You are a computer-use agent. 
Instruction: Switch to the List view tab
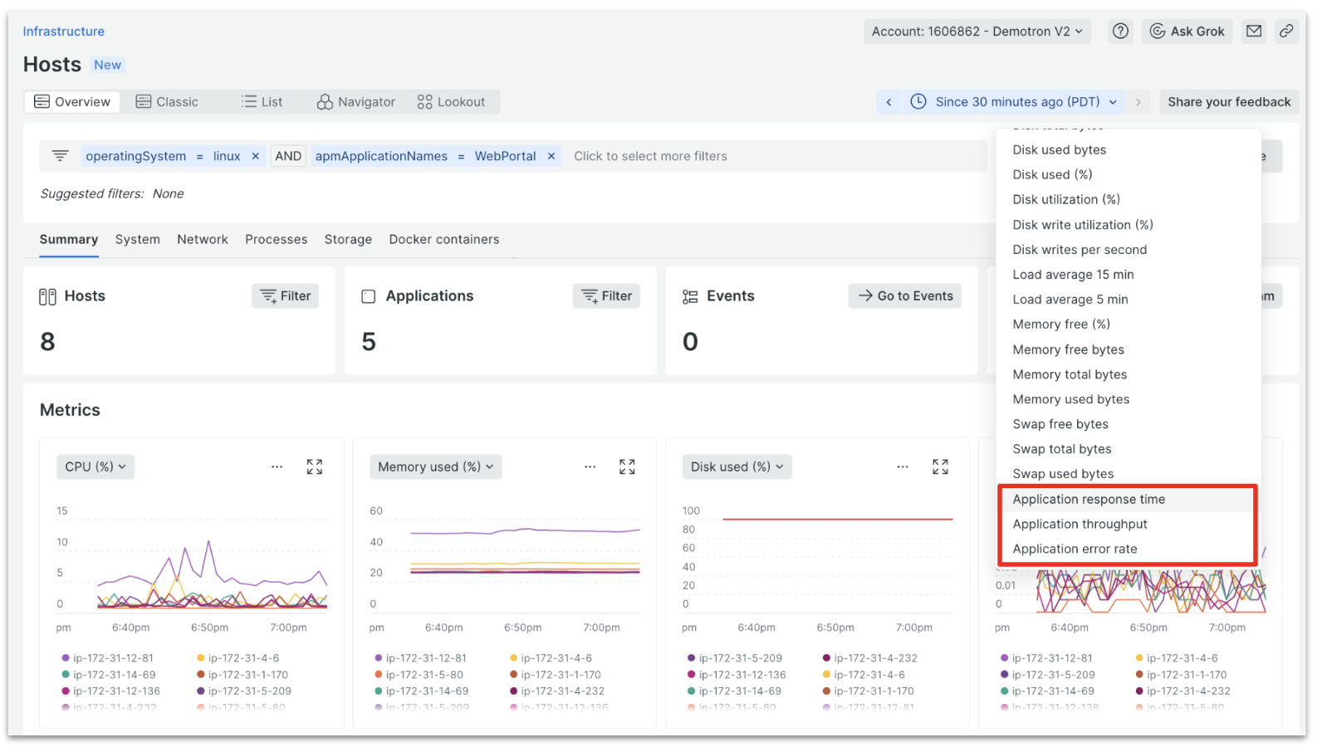tap(262, 102)
